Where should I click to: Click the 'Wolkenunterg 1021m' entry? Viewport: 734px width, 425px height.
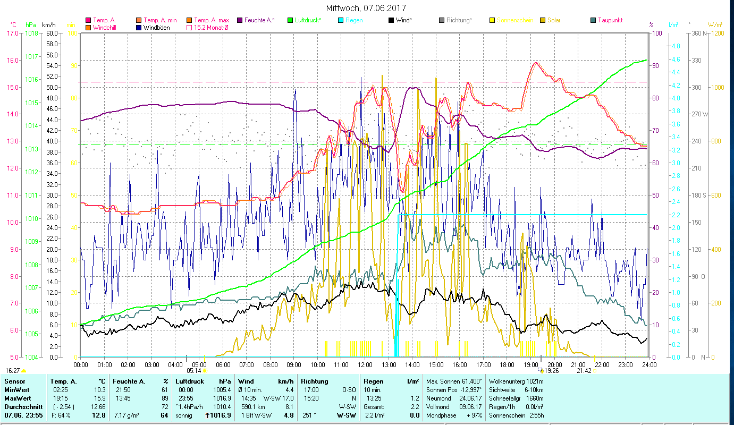point(516,381)
